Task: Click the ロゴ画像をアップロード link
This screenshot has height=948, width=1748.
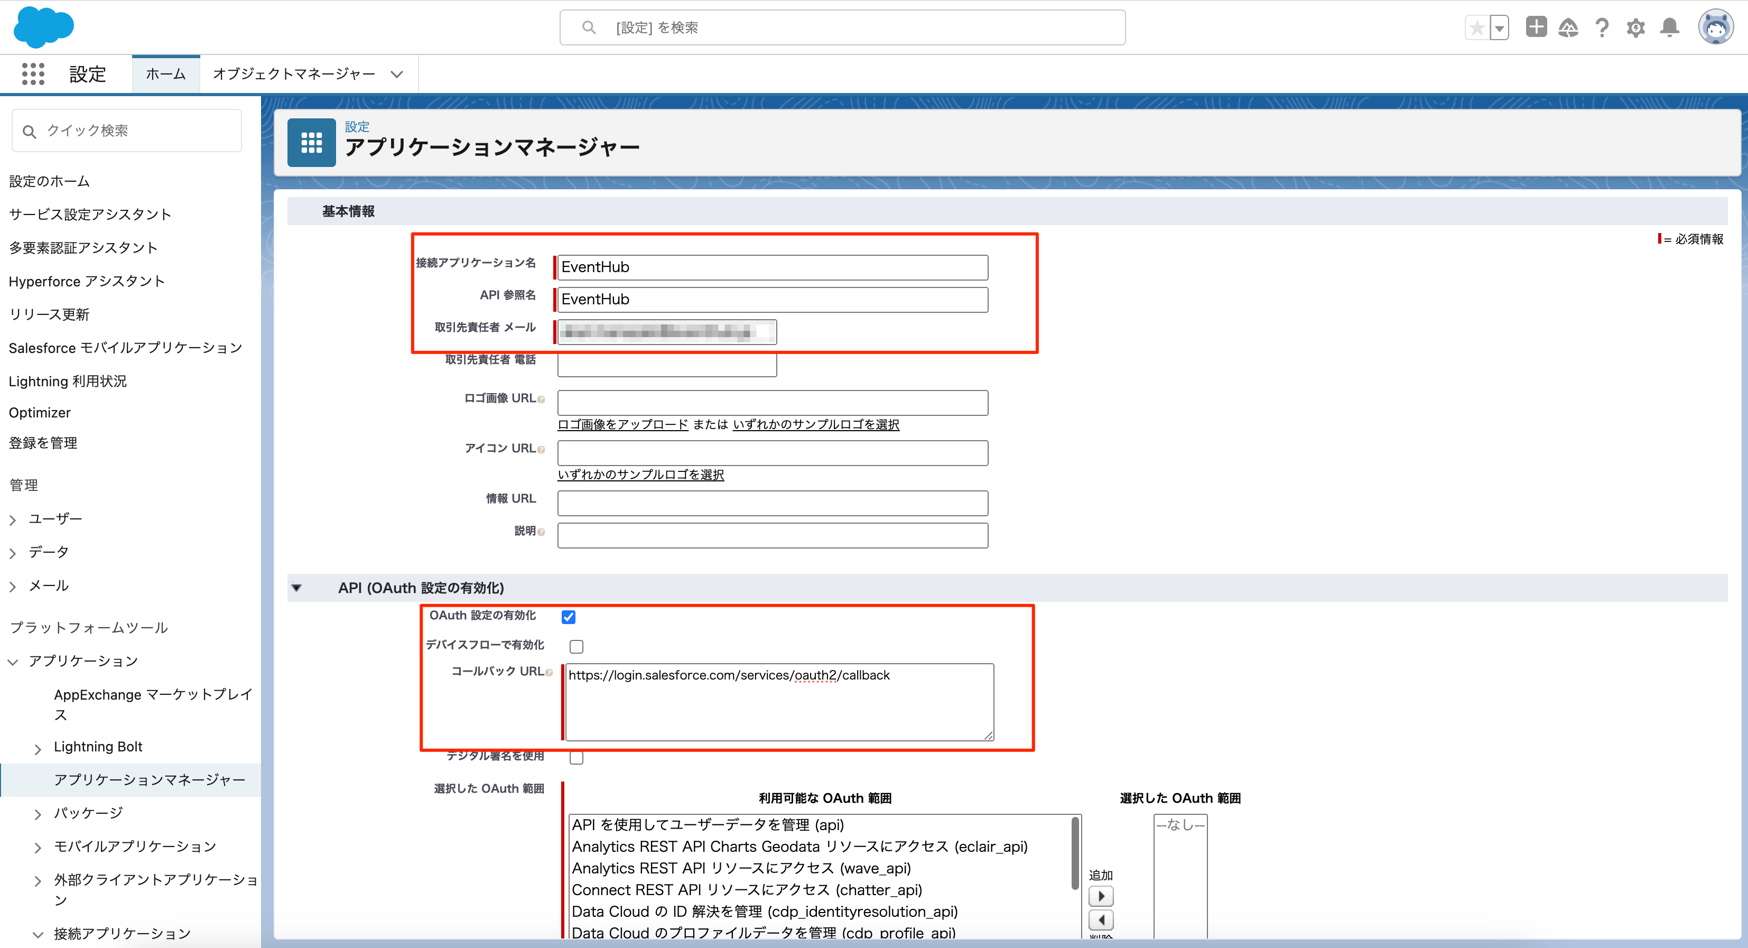Action: [x=623, y=424]
